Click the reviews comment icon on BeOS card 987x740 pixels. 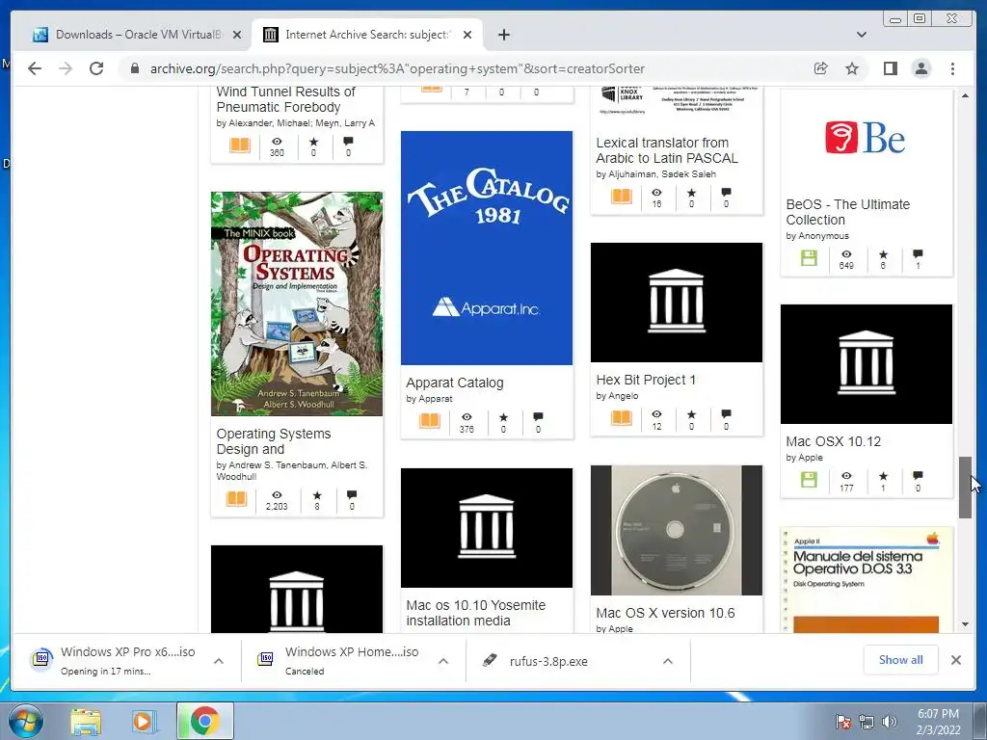point(918,254)
